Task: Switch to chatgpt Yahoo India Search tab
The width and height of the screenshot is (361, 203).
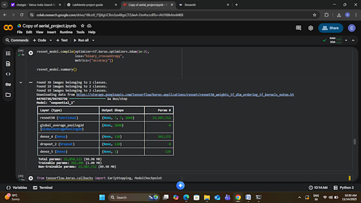Action: pos(36,5)
